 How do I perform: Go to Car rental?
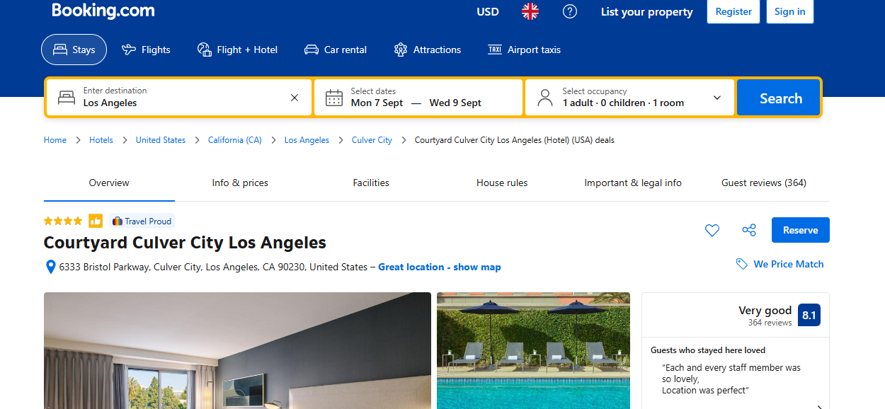336,50
